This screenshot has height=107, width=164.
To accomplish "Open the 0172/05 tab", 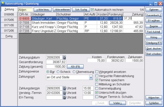I will click(9, 31).
